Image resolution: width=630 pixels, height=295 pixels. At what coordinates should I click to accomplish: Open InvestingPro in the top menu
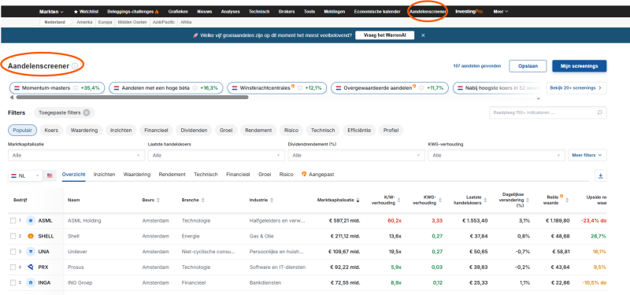469,12
